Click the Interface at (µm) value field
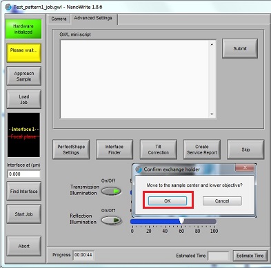The height and width of the screenshot is (268, 271). (24, 174)
